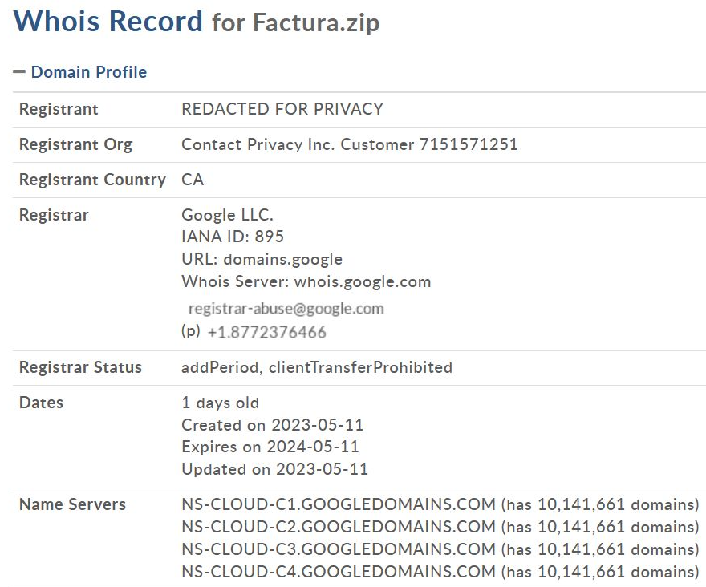706x587 pixels.
Task: Open the domains.google URL
Action: coord(282,259)
